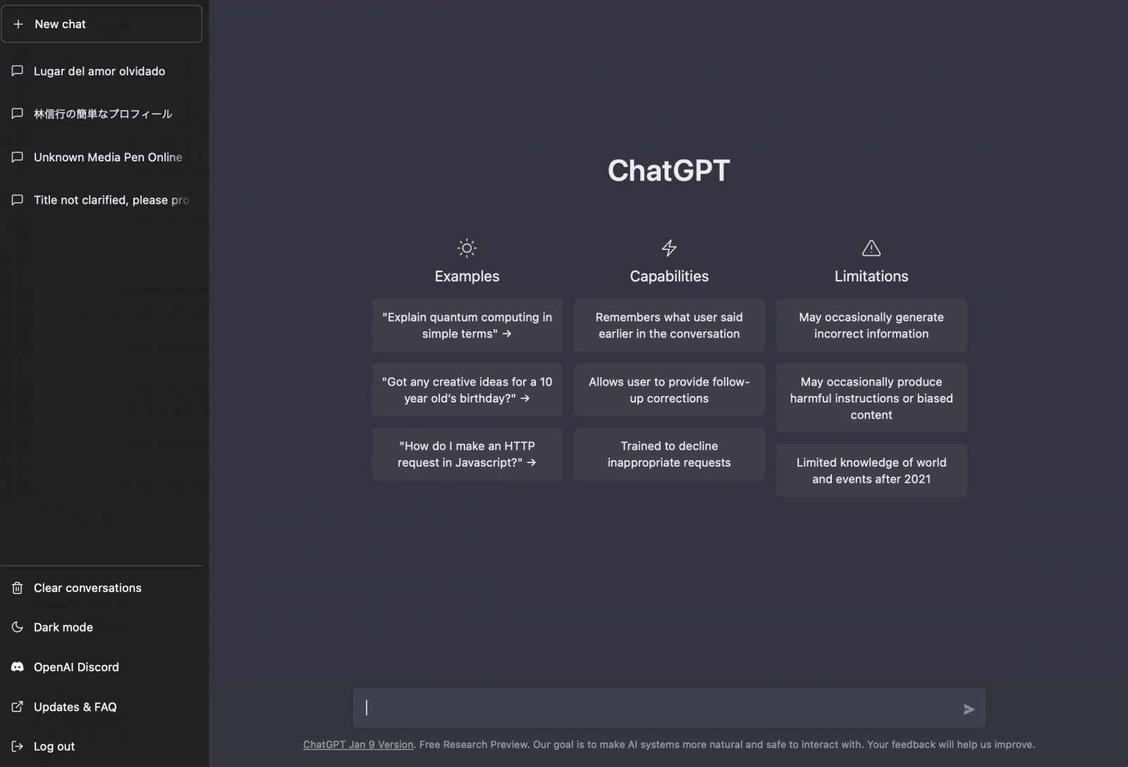
Task: Open the Title not clarified conversation
Action: coord(102,200)
